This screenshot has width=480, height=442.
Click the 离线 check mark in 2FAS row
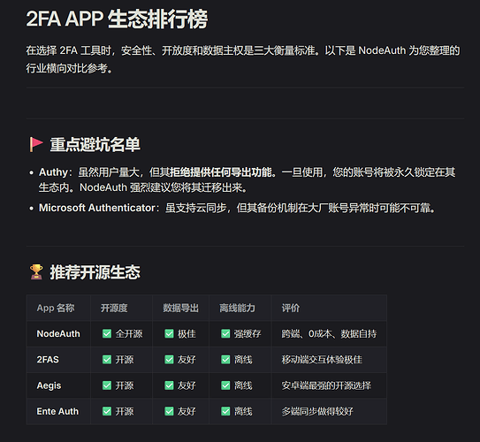pos(225,360)
